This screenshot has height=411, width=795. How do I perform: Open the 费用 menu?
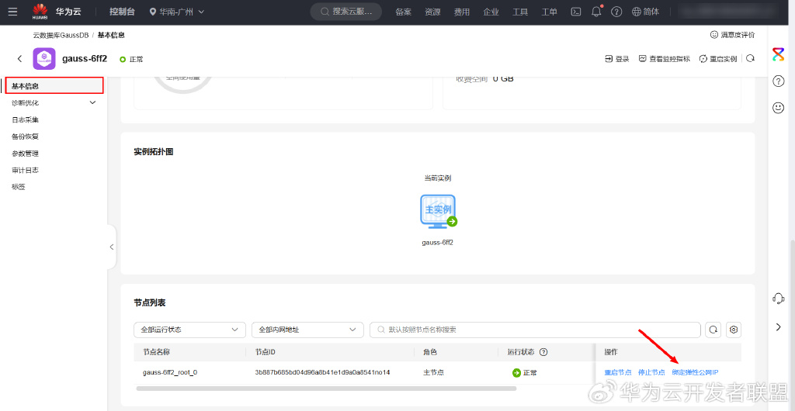(x=462, y=12)
